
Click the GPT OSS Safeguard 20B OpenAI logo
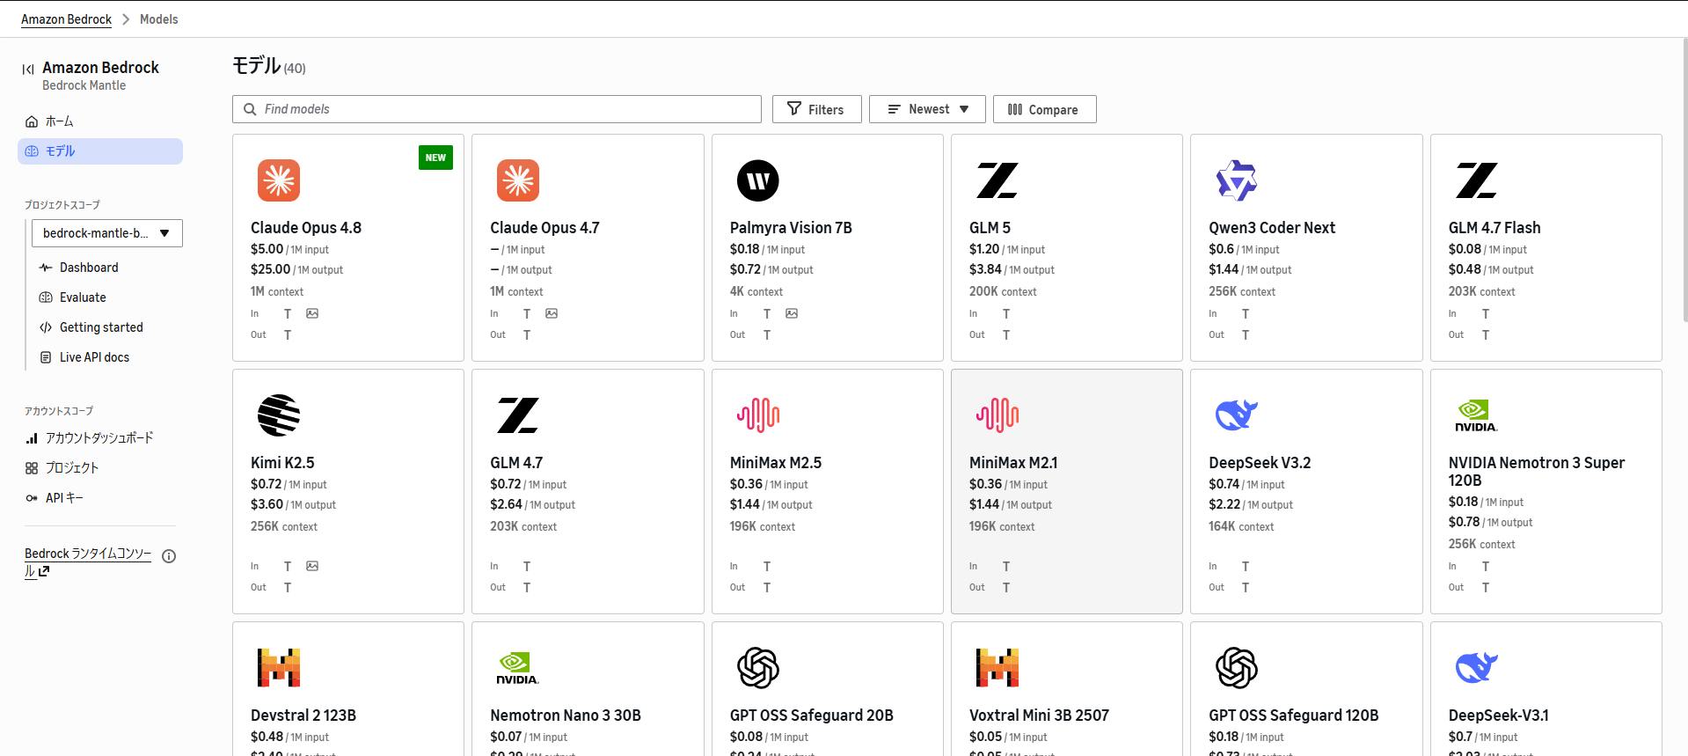click(x=758, y=668)
